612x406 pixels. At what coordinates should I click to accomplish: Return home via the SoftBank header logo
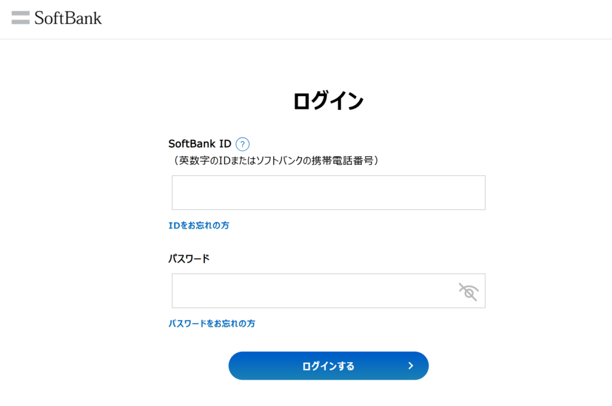57,18
